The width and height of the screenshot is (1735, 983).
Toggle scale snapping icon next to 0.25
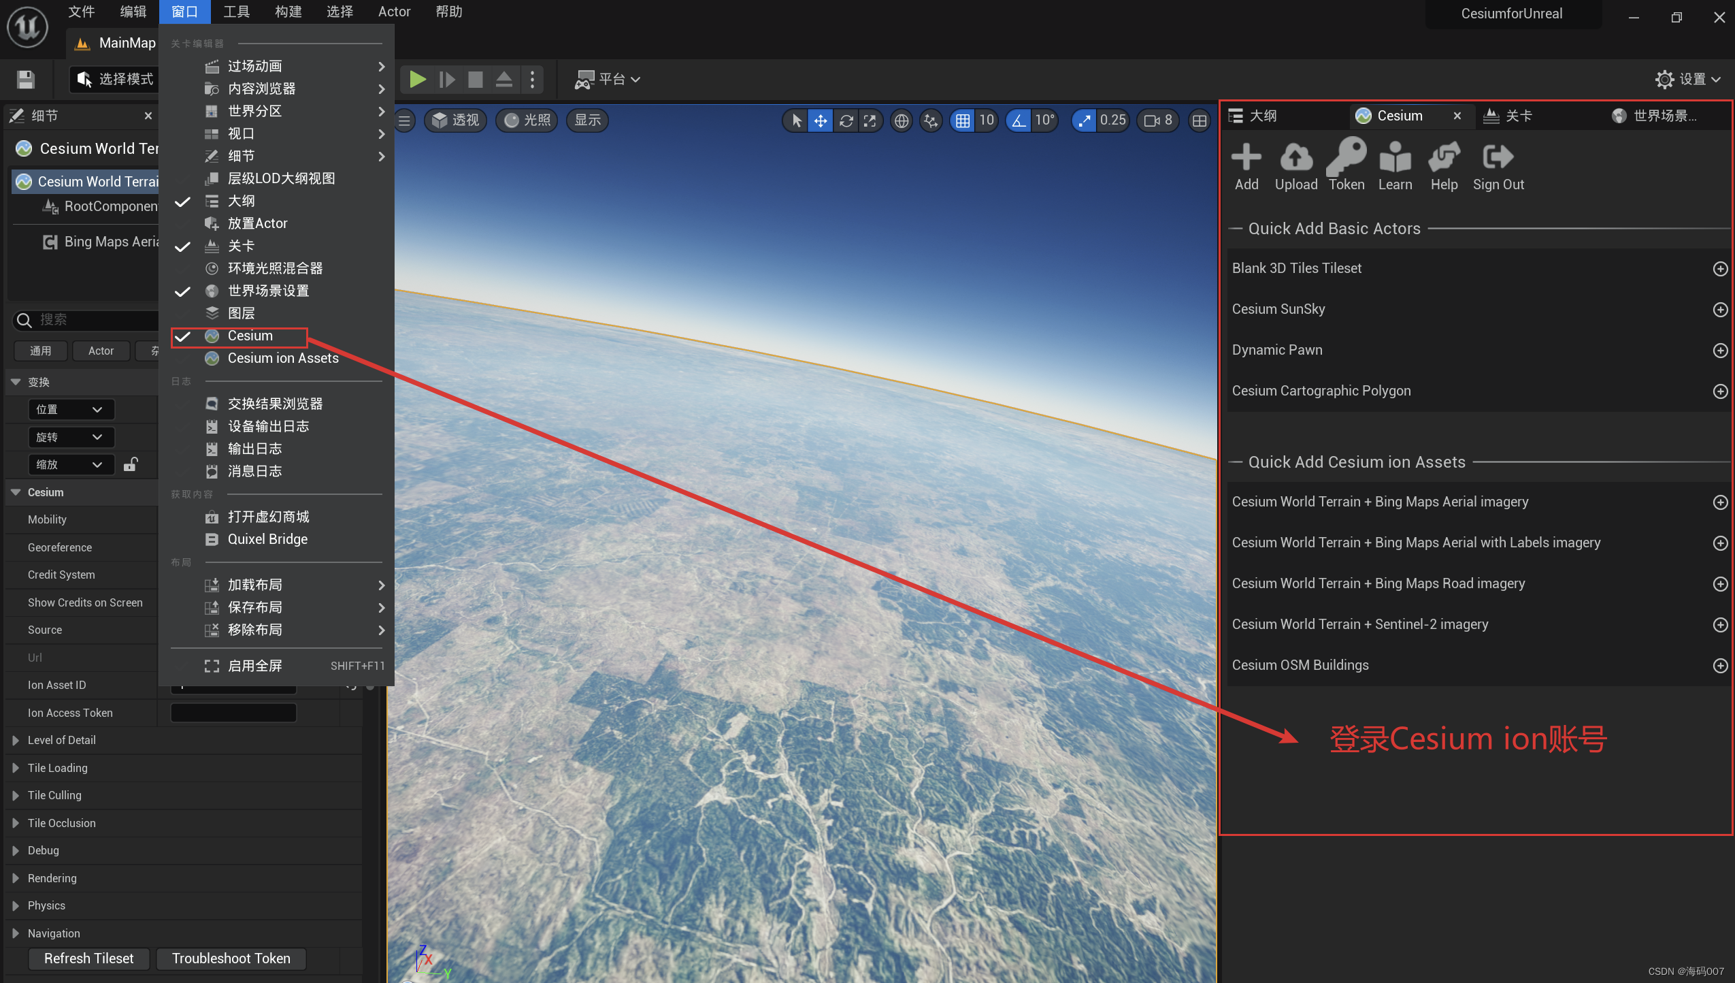pyautogui.click(x=1085, y=120)
